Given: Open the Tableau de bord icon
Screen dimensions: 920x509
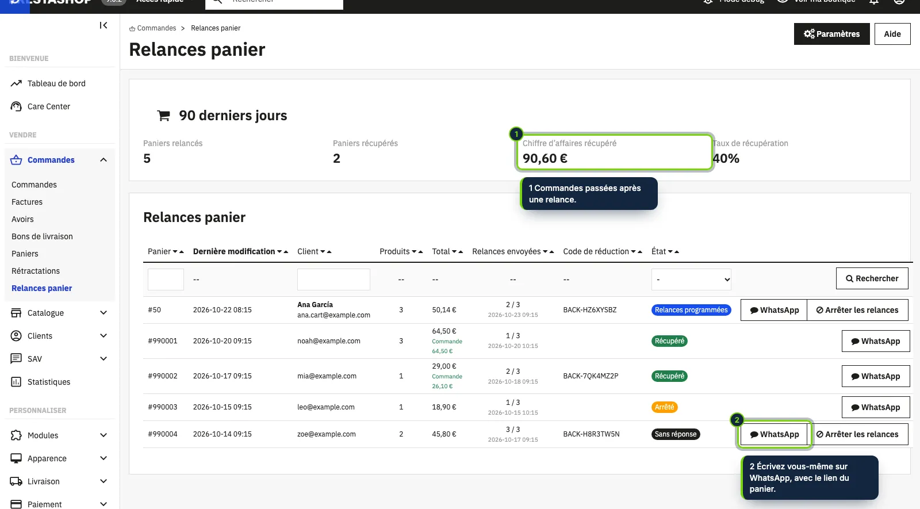Looking at the screenshot, I should pos(16,83).
